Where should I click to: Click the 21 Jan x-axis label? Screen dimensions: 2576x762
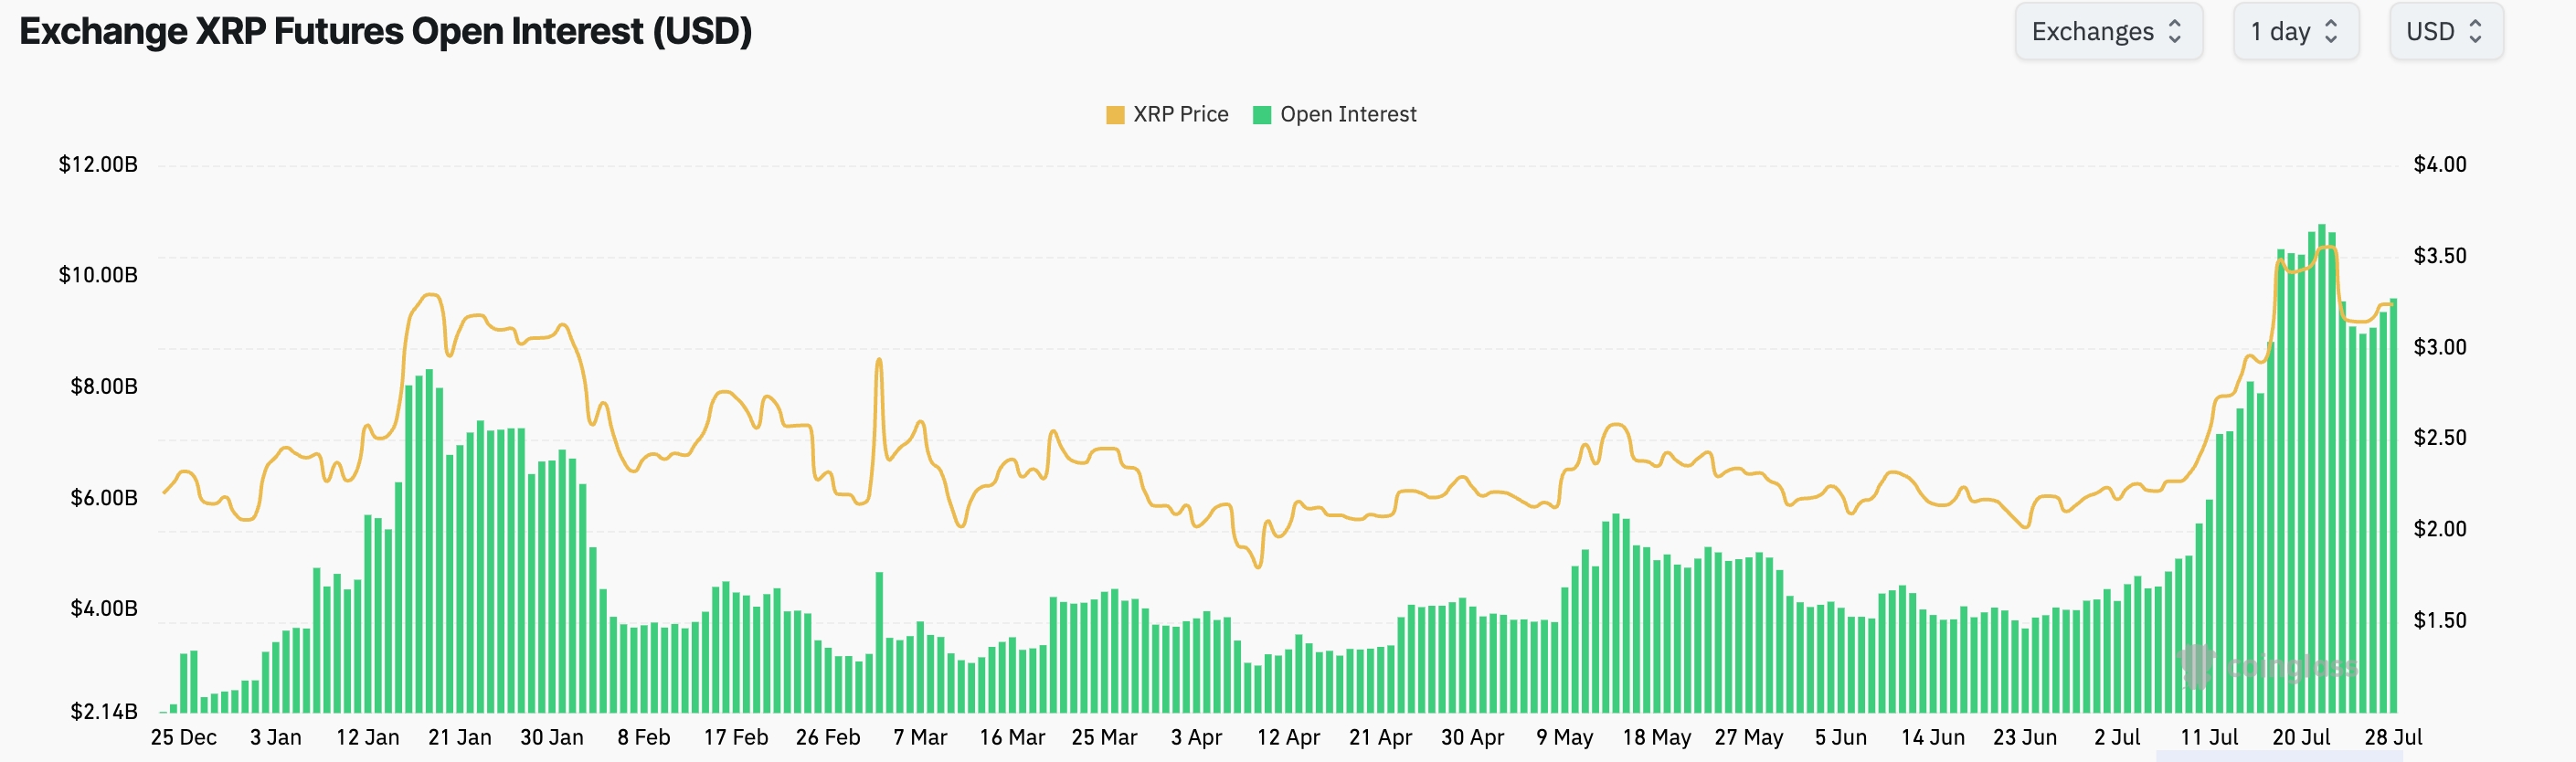pos(460,738)
